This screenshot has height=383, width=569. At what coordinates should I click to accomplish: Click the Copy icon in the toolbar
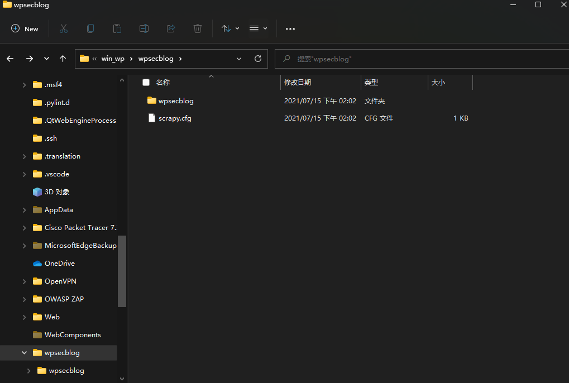pos(90,28)
